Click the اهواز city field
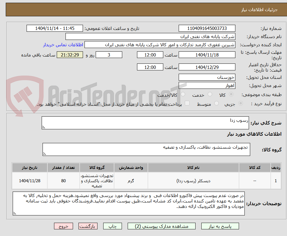287x236 pixels. (x=207, y=86)
